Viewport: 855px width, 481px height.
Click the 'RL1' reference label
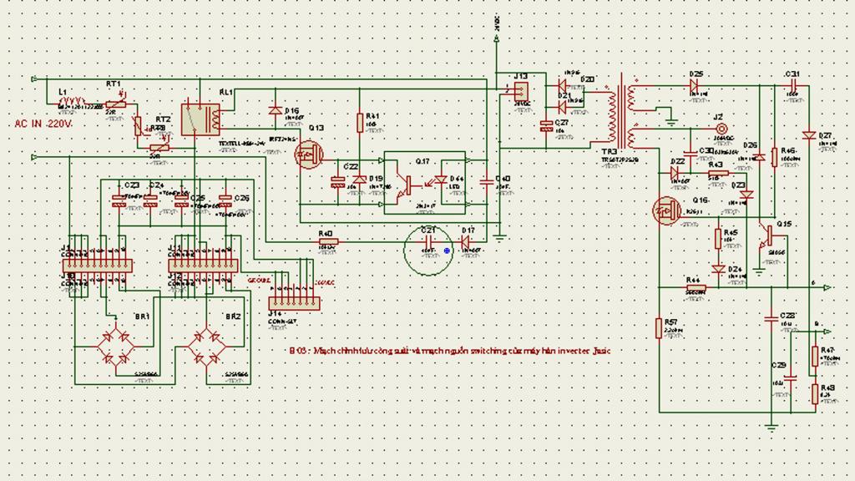(x=225, y=93)
